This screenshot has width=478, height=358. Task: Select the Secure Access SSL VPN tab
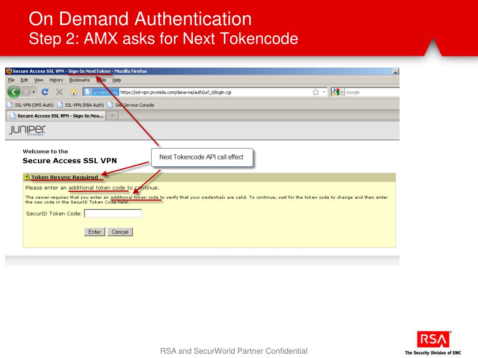[56, 116]
